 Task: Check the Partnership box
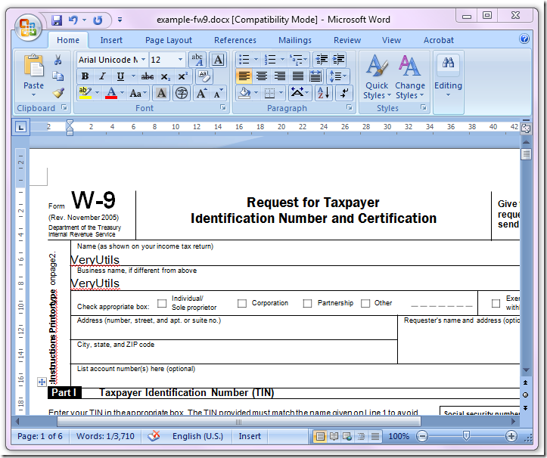(x=307, y=303)
